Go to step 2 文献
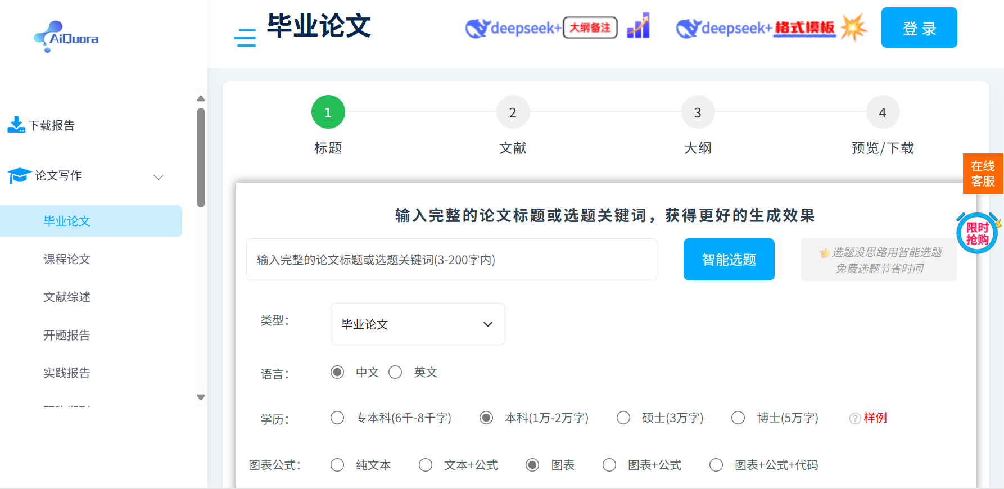Image resolution: width=1004 pixels, height=489 pixels. [x=513, y=112]
